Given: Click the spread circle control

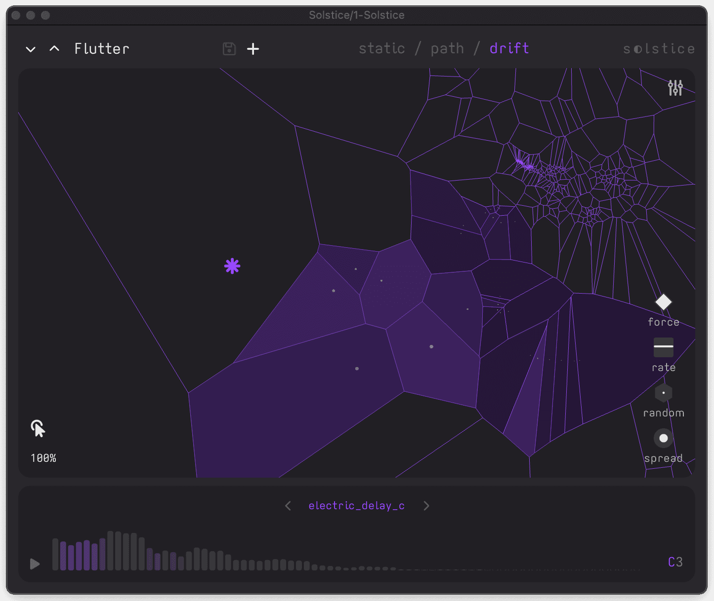Looking at the screenshot, I should 663,438.
